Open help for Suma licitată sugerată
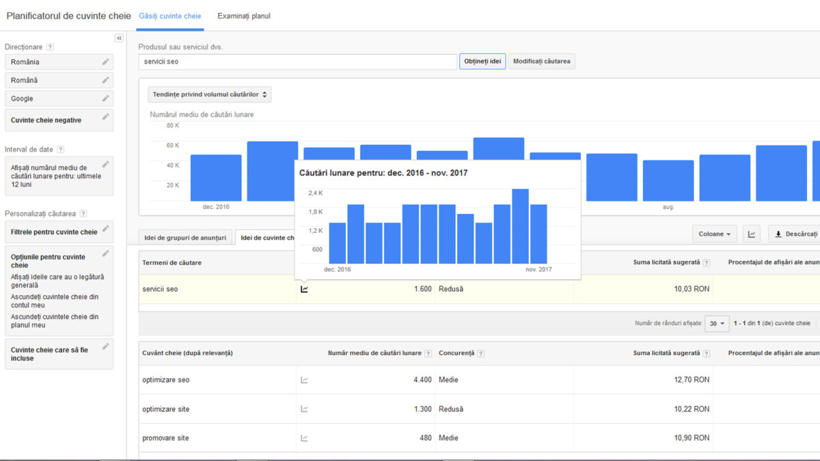 coord(706,354)
